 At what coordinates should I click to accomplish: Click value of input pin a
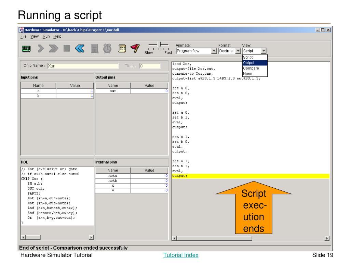coord(75,91)
